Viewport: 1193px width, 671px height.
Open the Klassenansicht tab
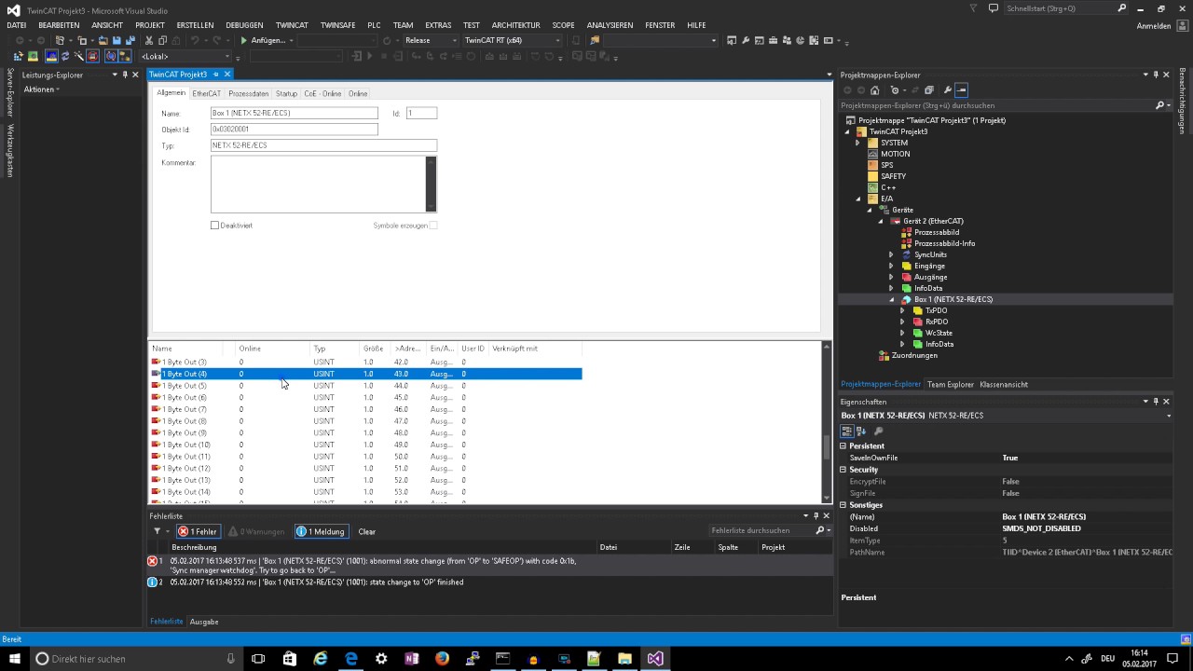1004,384
